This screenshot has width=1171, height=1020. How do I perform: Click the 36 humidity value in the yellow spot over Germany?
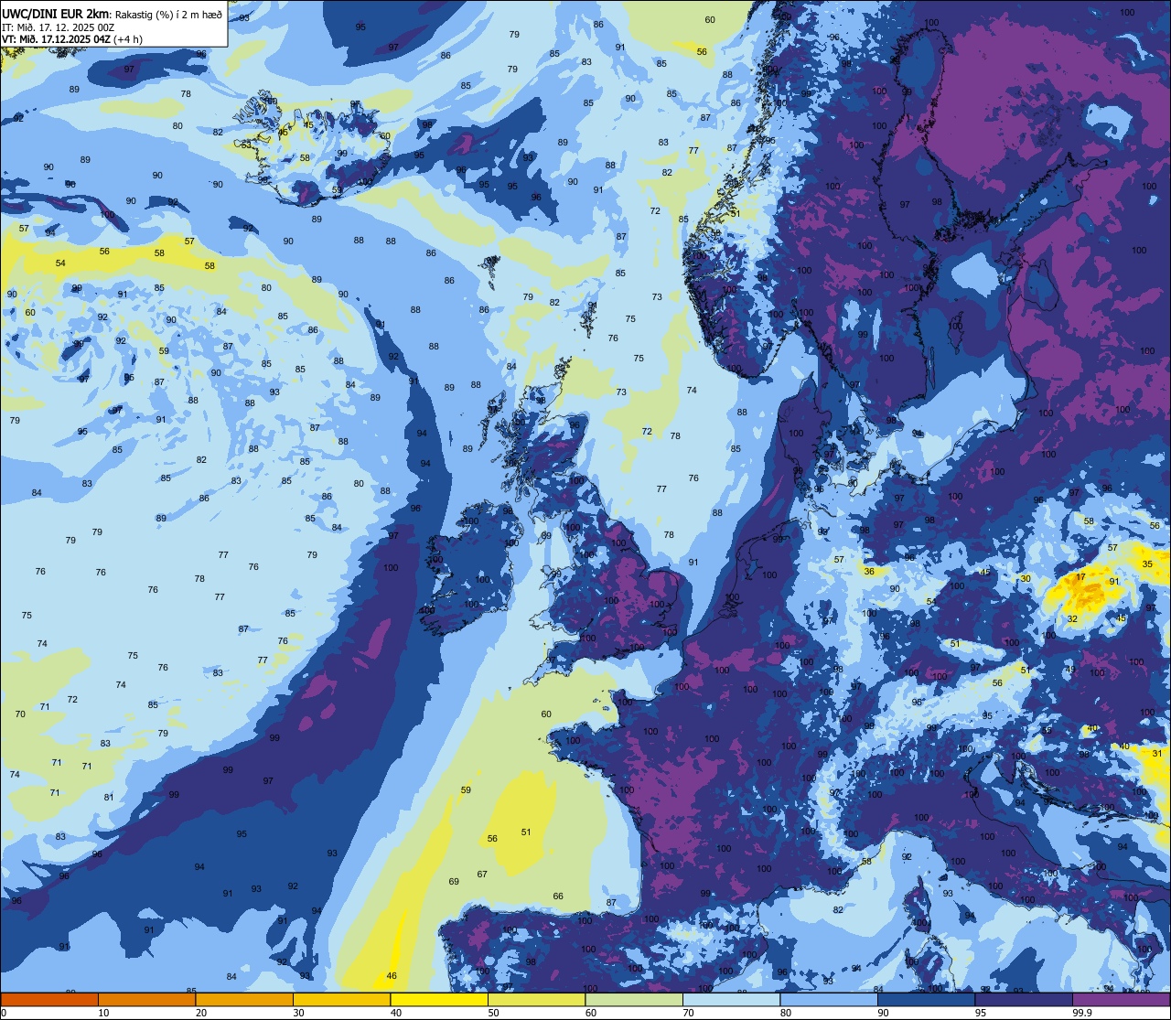coord(869,572)
